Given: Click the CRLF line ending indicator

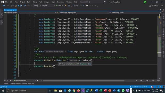Looking at the screenshot, I should pos(159,81).
